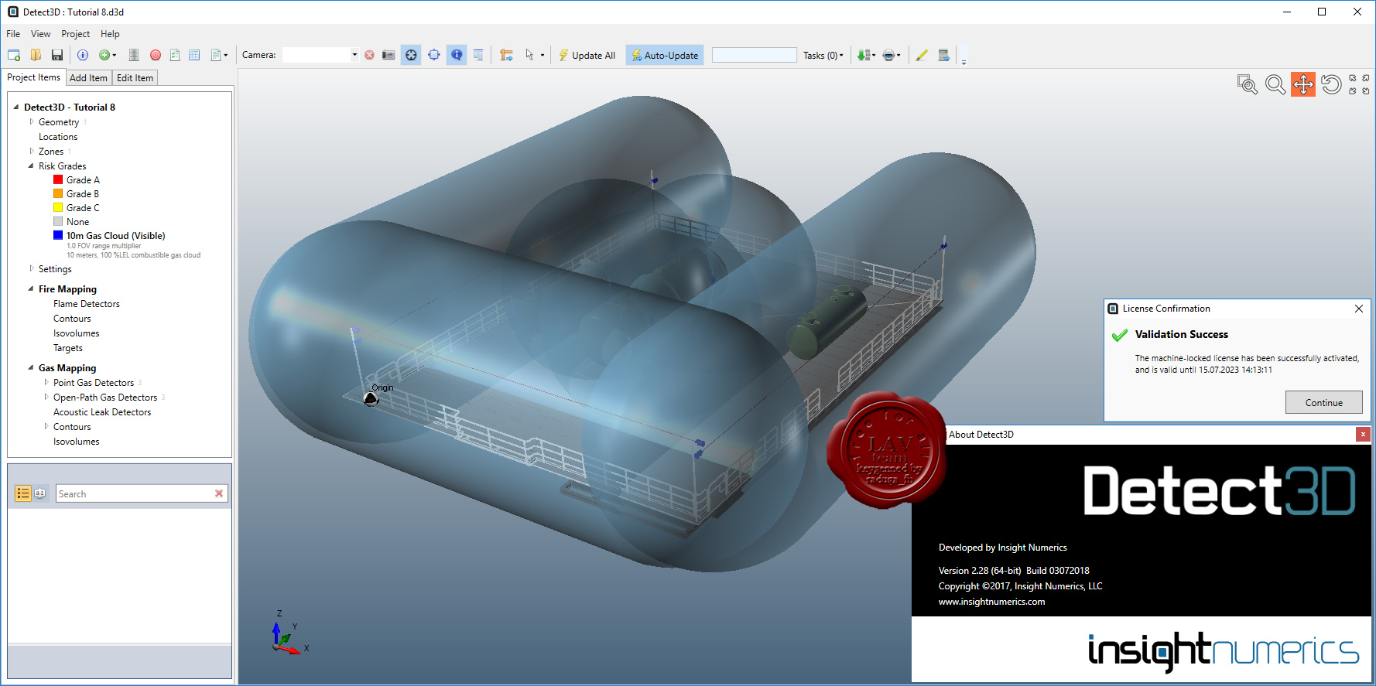Click the blue info circle in toolbar
The image size is (1376, 686).
click(83, 55)
